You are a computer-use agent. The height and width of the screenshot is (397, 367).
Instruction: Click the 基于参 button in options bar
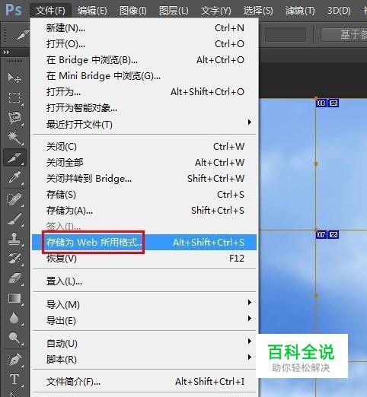344,35
